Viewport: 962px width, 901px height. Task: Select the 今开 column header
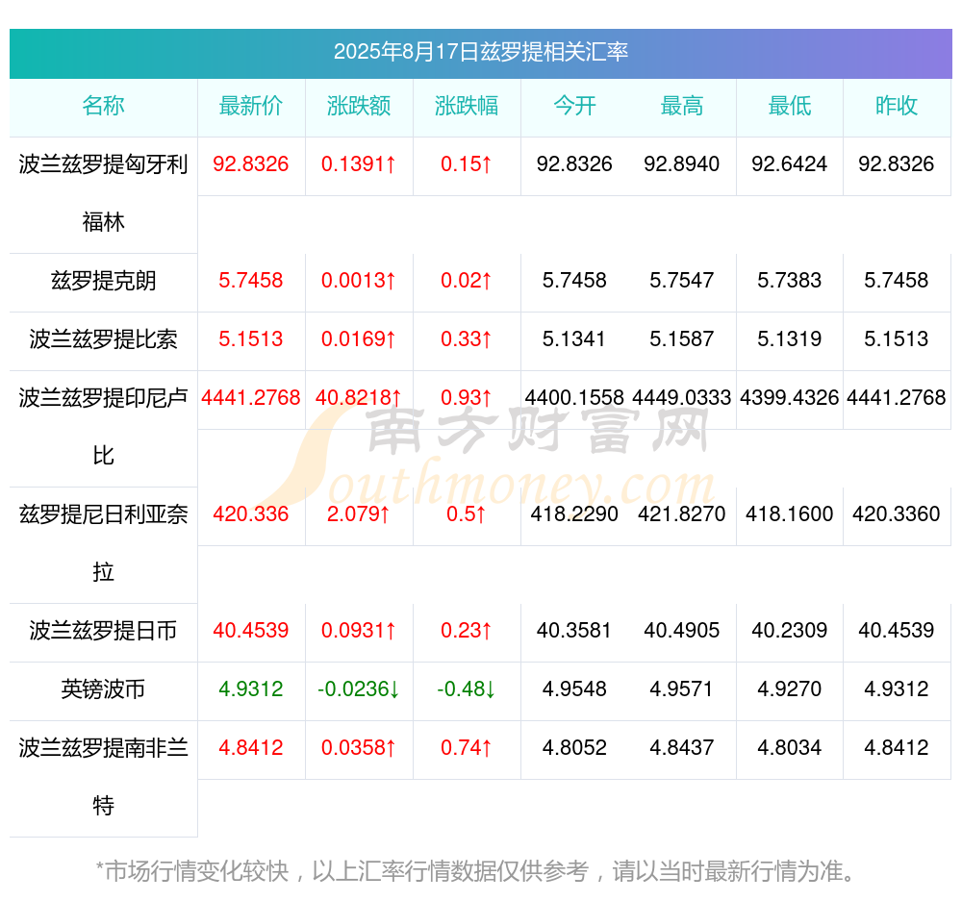[574, 106]
